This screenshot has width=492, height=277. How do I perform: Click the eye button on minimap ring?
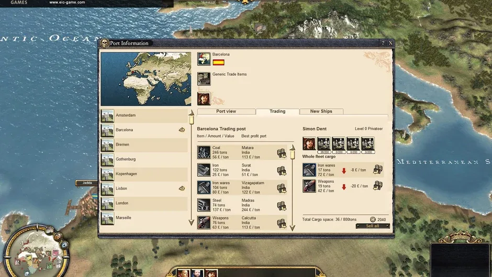(x=64, y=245)
